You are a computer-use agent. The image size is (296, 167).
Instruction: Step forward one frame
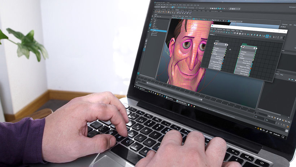tap(286, 121)
